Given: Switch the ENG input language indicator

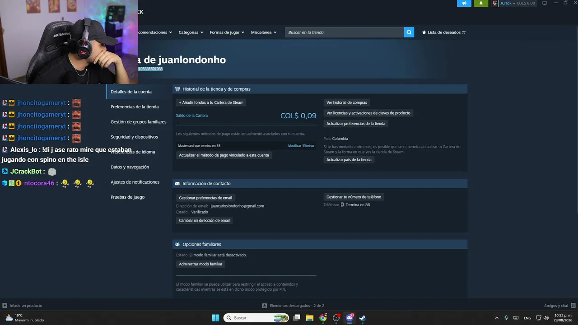Looking at the screenshot, I should tap(527, 318).
